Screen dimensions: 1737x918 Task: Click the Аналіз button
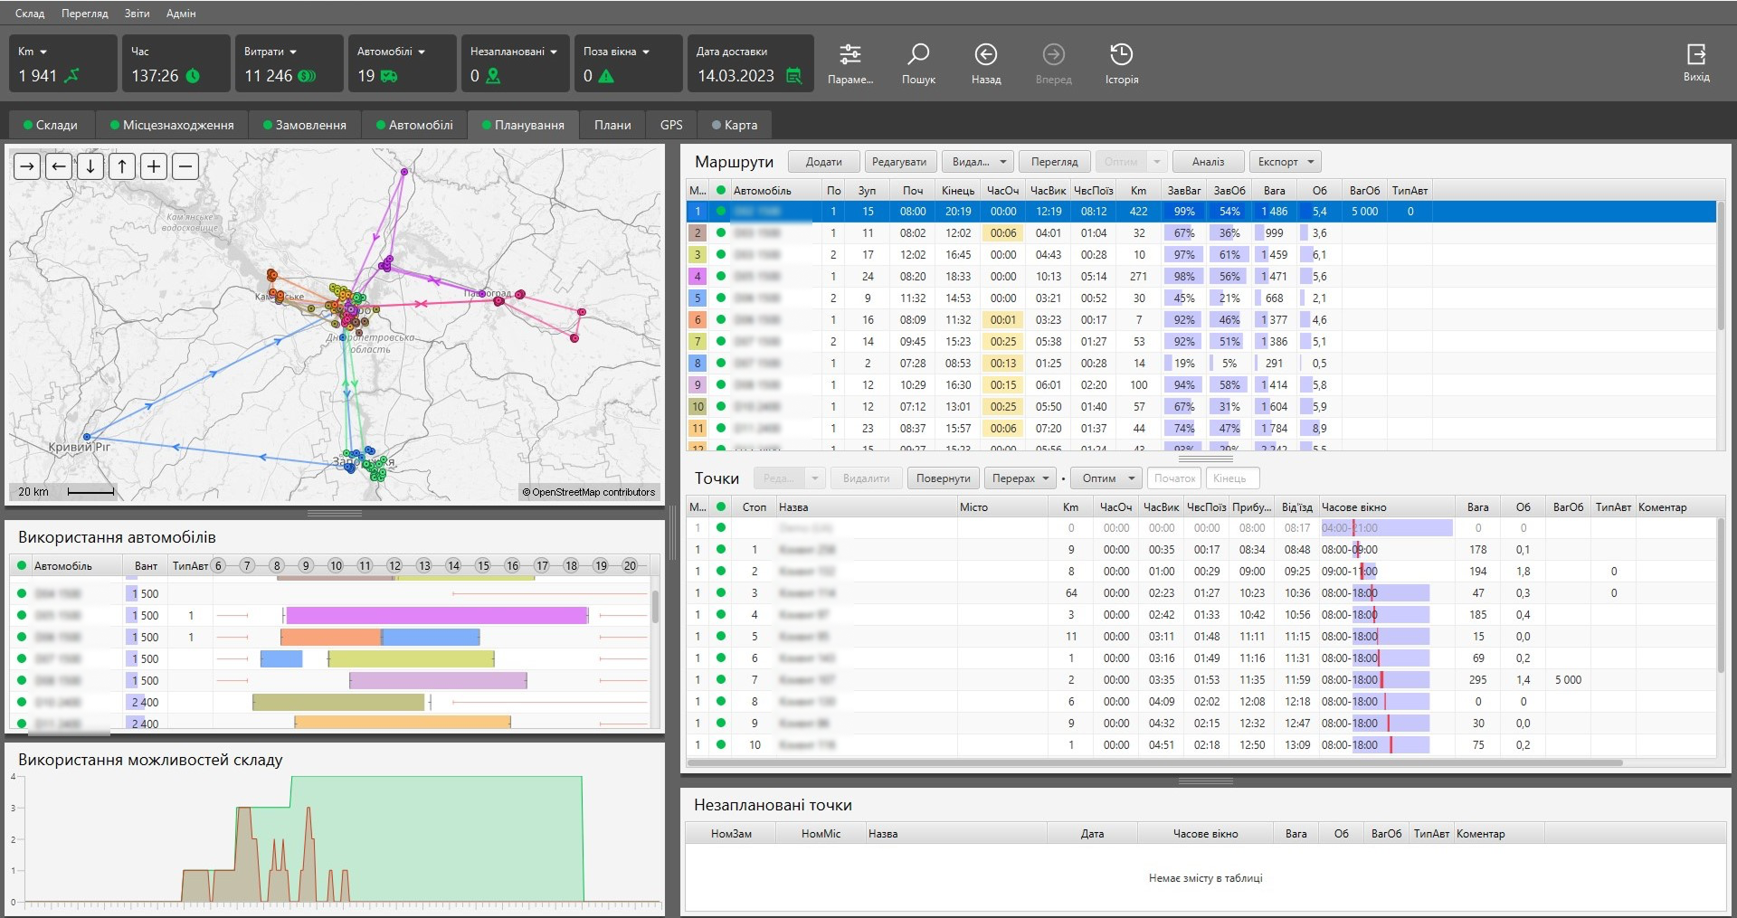(x=1208, y=162)
